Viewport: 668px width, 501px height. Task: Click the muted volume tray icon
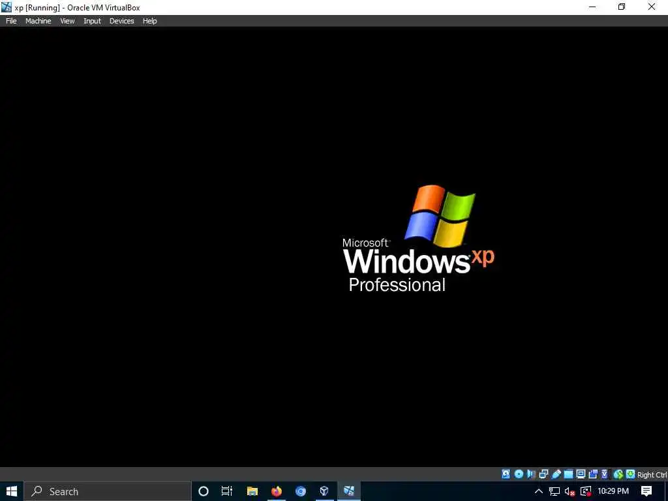click(x=569, y=491)
